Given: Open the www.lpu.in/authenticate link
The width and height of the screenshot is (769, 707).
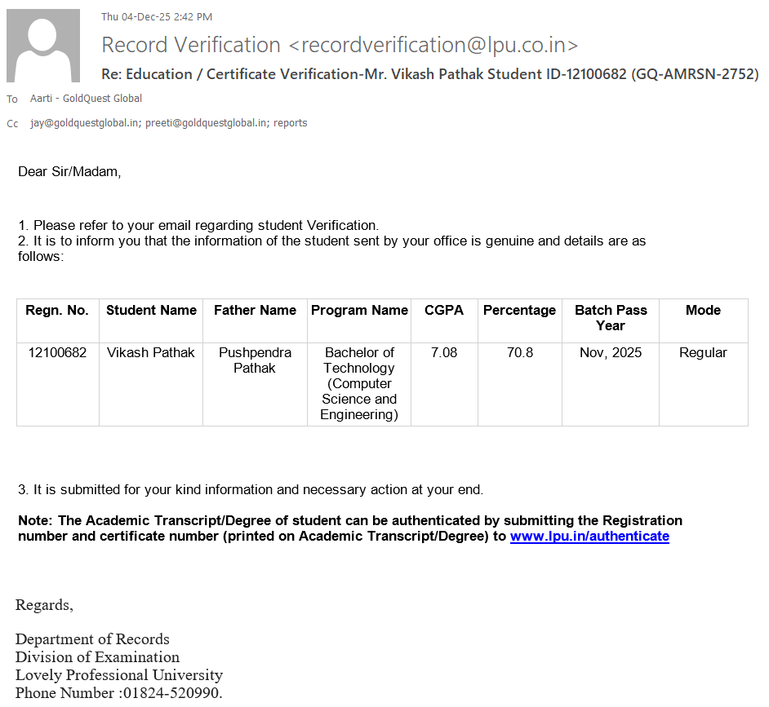Looking at the screenshot, I should pyautogui.click(x=589, y=537).
